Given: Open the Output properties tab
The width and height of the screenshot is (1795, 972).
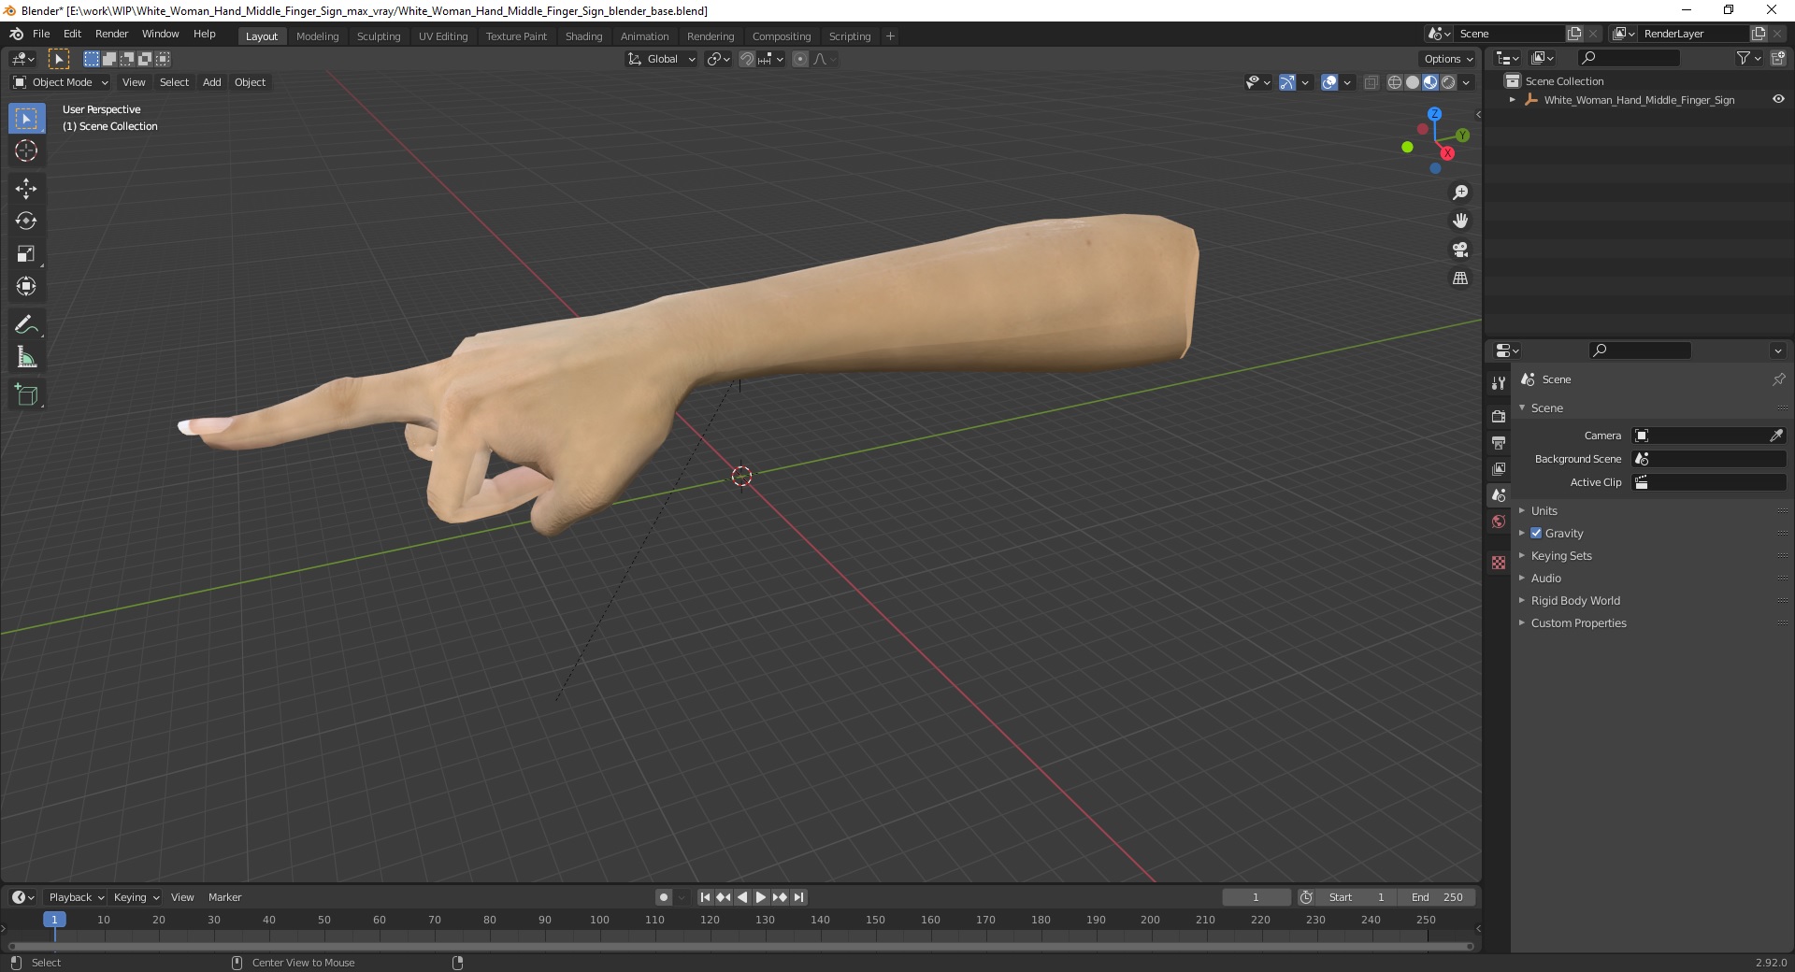Looking at the screenshot, I should coord(1499,442).
